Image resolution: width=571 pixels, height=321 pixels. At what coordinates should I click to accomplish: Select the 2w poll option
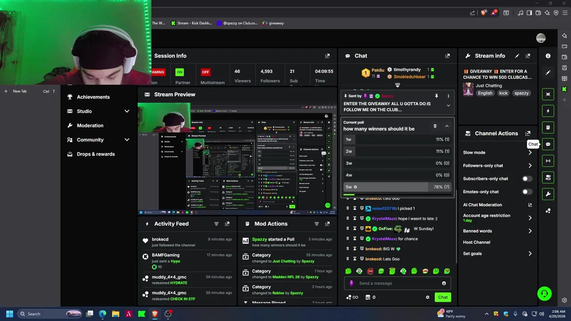pyautogui.click(x=397, y=151)
